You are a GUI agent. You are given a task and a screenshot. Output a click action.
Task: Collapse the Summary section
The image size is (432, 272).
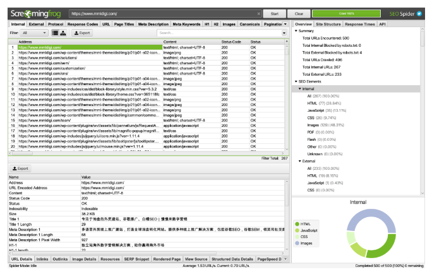296,31
